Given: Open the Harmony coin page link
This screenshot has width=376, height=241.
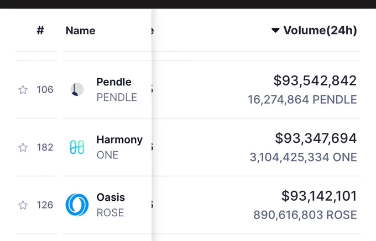Looking at the screenshot, I should (119, 140).
